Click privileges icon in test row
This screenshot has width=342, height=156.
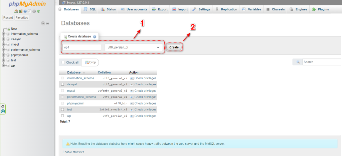pyautogui.click(x=132, y=110)
